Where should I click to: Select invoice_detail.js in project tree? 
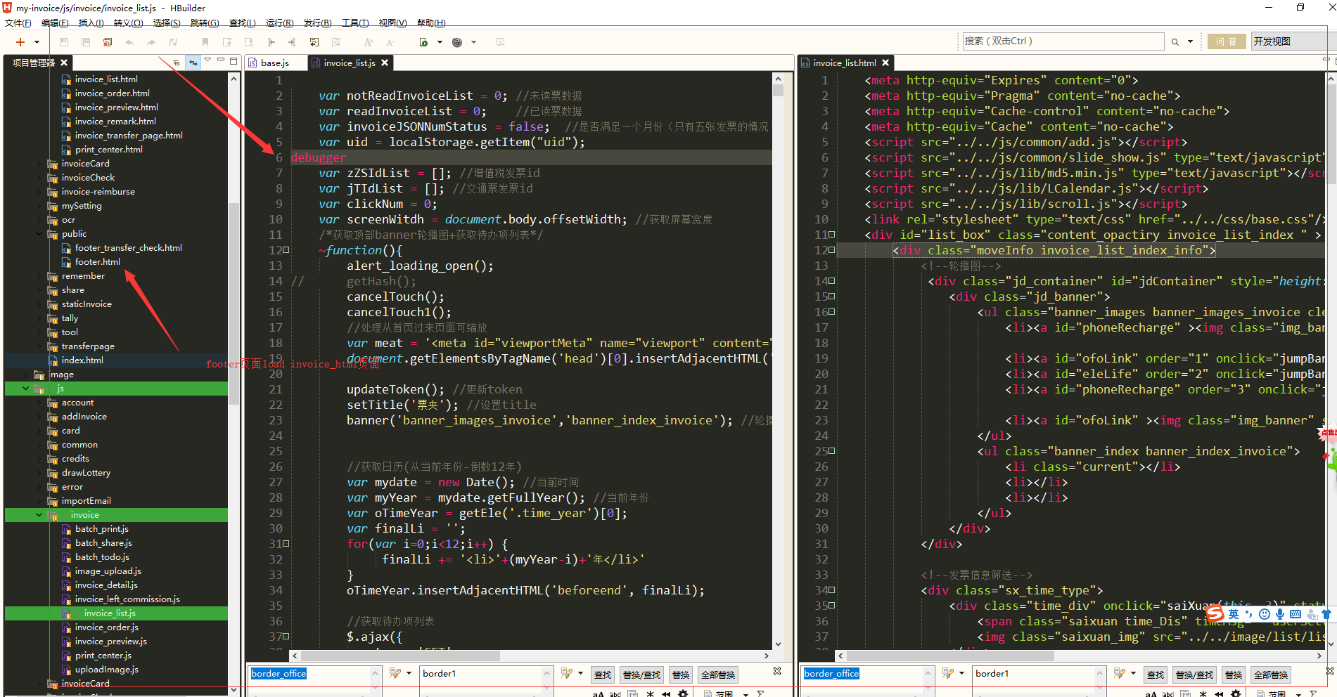click(106, 585)
